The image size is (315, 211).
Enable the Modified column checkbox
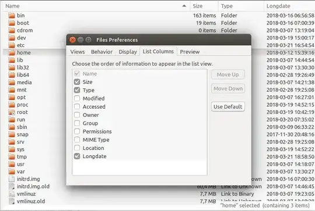[77, 98]
